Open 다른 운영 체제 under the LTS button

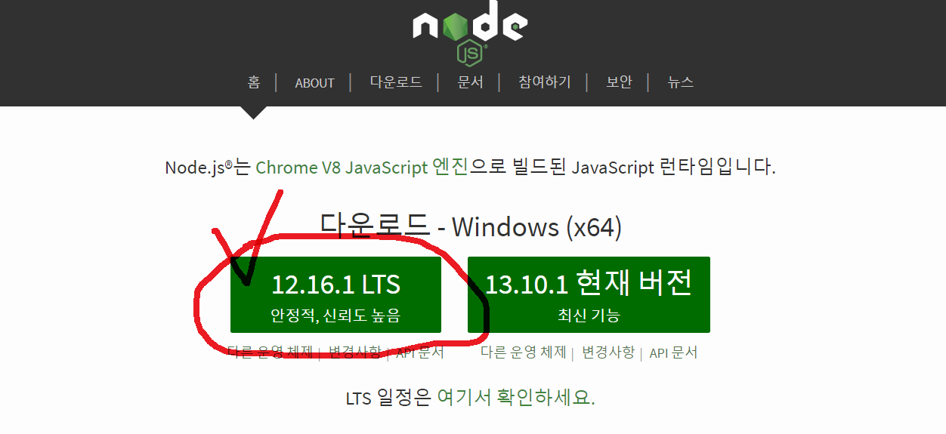pyautogui.click(x=270, y=352)
